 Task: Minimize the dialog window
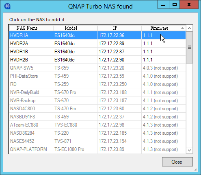click(x=163, y=5)
